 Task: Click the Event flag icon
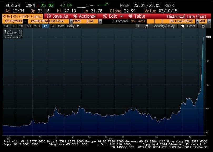tap(183, 26)
